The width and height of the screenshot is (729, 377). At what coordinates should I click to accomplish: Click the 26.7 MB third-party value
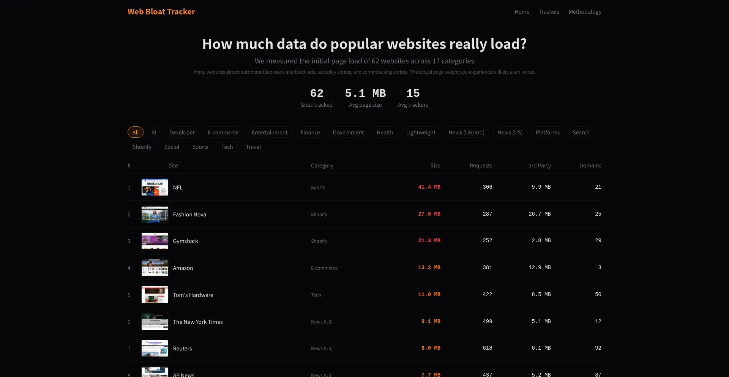pyautogui.click(x=540, y=214)
